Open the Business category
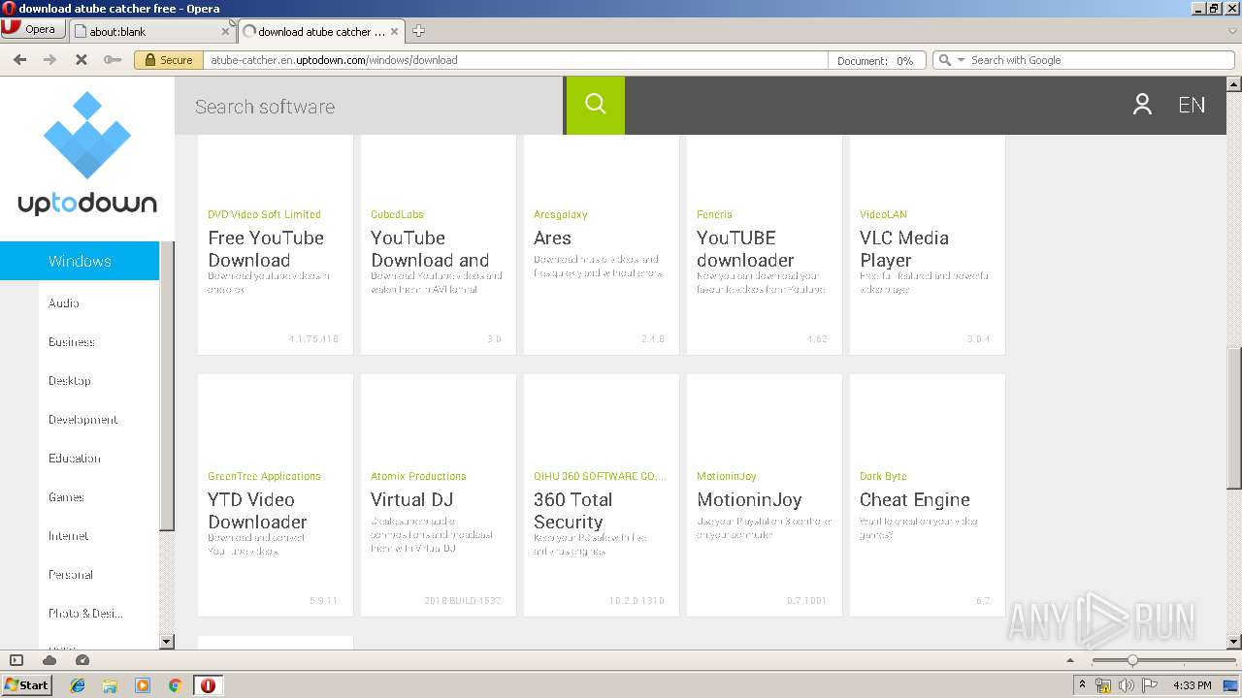Viewport: 1242px width, 698px height. coord(72,342)
